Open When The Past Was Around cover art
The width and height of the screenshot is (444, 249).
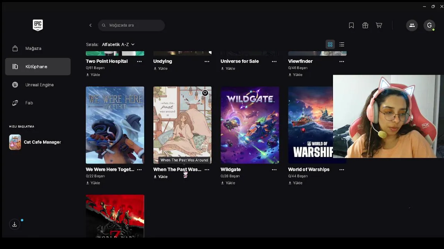coord(182,125)
